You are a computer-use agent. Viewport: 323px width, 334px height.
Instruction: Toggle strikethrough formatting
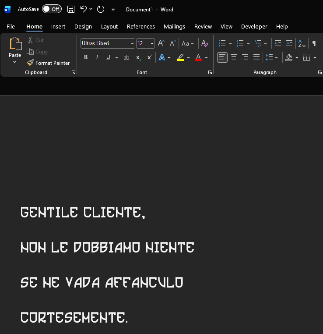point(126,57)
